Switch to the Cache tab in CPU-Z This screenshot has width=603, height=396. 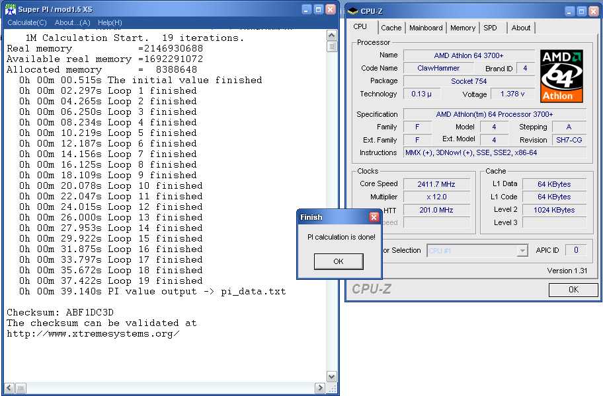pos(391,28)
